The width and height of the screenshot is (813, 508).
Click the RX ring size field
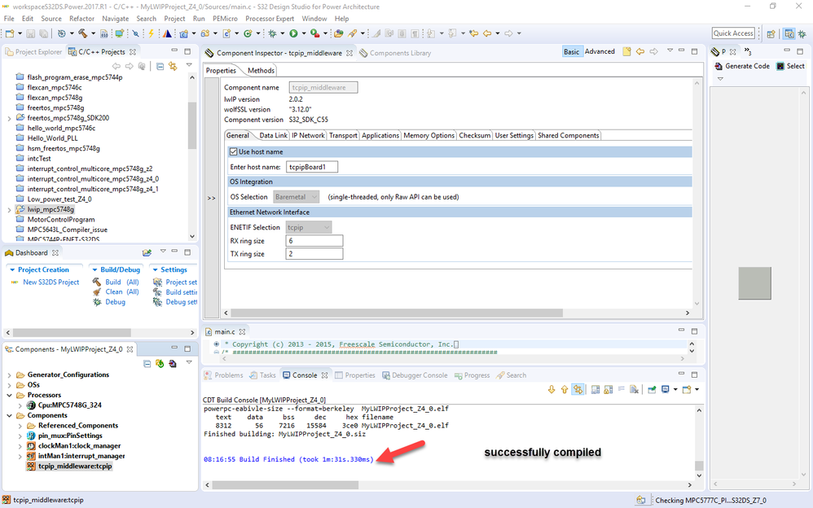pyautogui.click(x=314, y=241)
